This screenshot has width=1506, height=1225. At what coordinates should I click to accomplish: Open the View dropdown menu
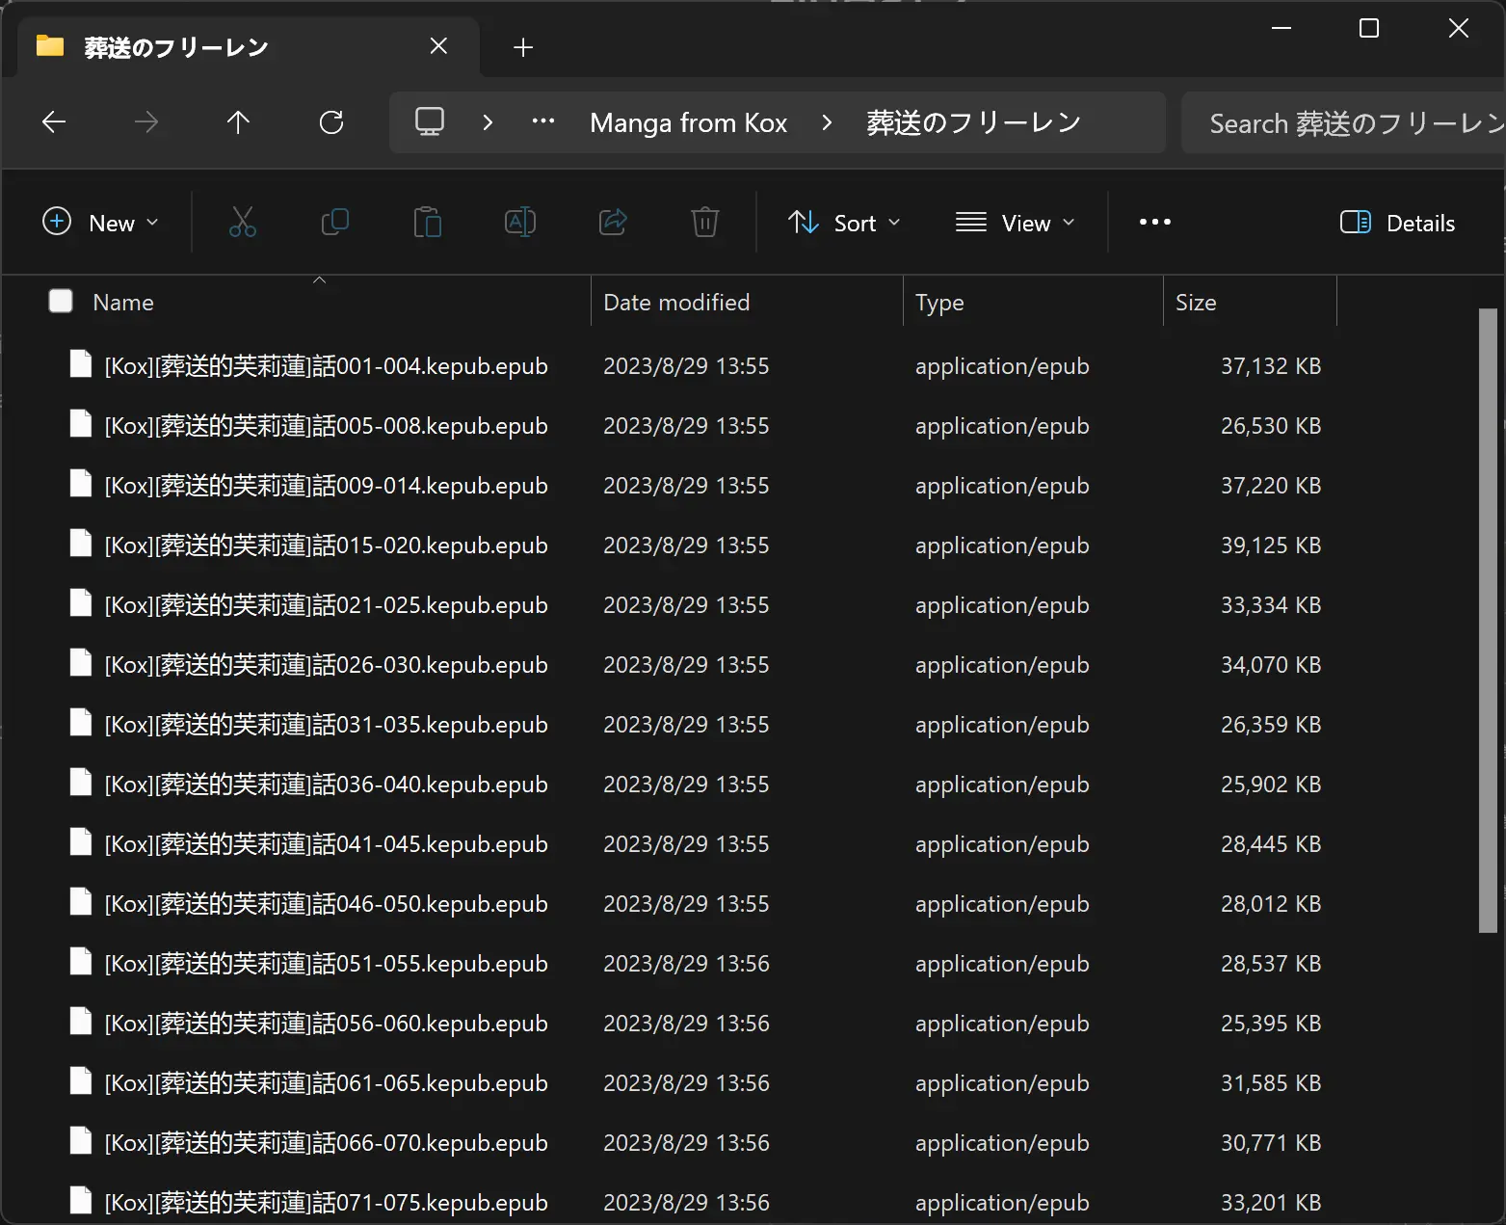[1015, 223]
